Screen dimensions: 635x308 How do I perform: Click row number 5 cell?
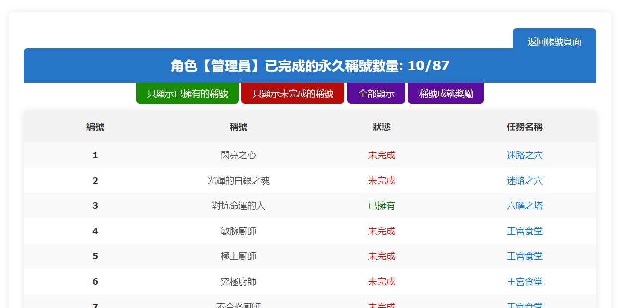click(95, 256)
